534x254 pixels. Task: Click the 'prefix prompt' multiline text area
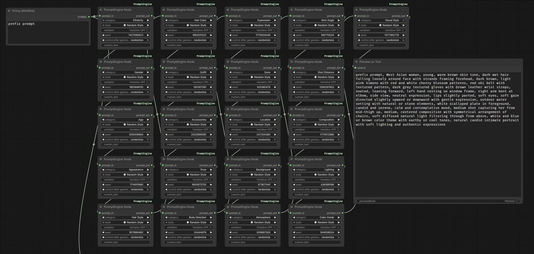pyautogui.click(x=48, y=32)
